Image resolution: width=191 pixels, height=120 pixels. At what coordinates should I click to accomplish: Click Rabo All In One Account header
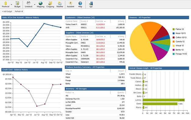pos(32,17)
